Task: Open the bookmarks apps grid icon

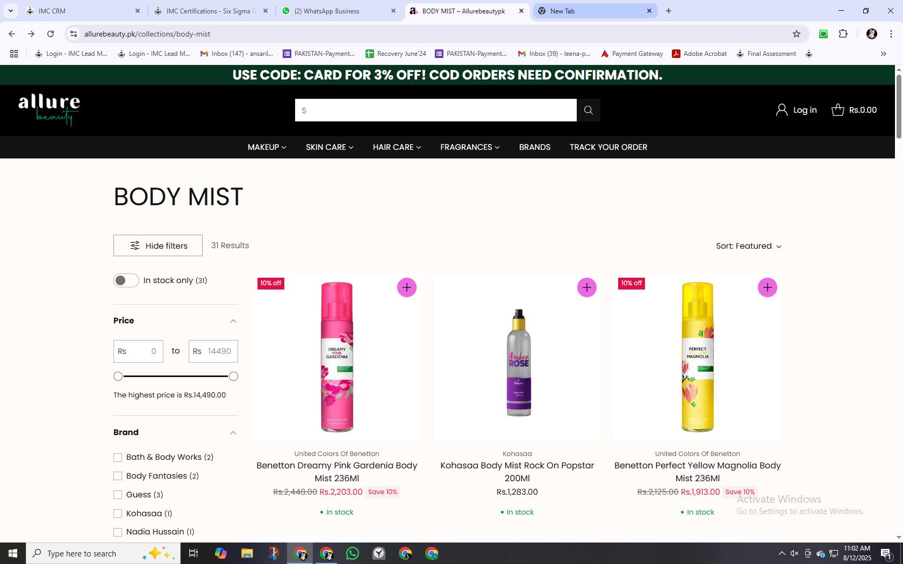Action: [x=14, y=54]
